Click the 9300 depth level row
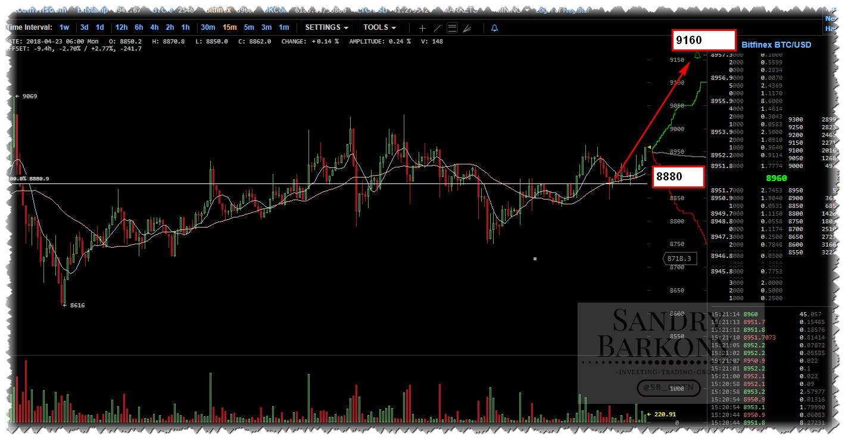 [813, 120]
